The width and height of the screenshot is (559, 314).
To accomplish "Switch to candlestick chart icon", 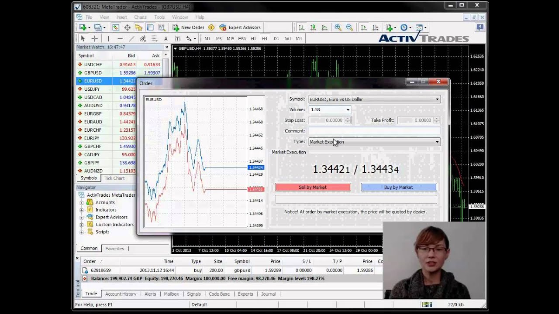I will pyautogui.click(x=313, y=27).
